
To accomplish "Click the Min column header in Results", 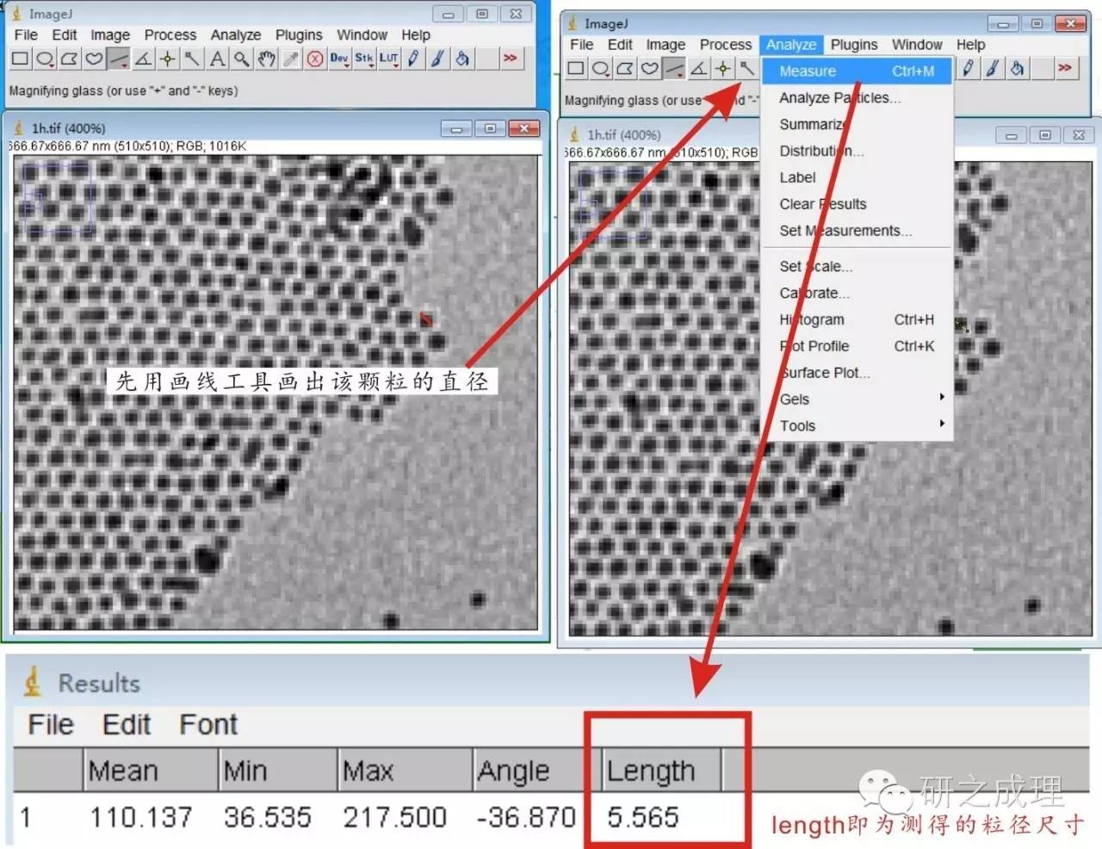I will click(x=278, y=771).
